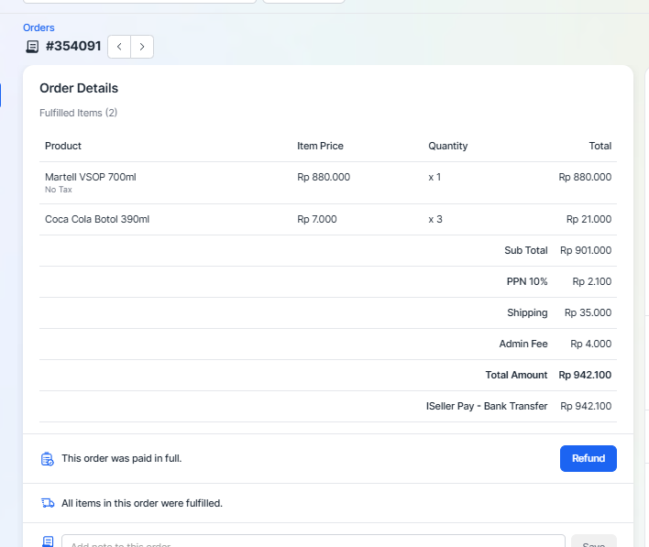649x547 pixels.
Task: Click the Product column header
Action: click(x=63, y=146)
